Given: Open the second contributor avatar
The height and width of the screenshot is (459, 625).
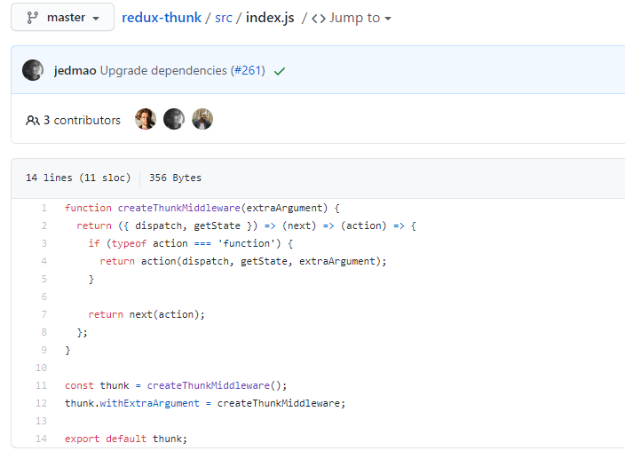Looking at the screenshot, I should click(174, 119).
